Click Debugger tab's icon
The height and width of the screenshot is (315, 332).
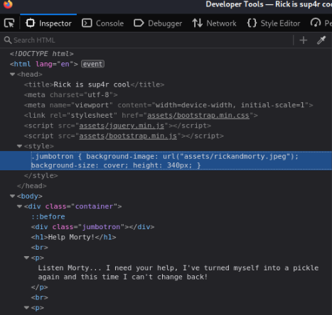(139, 23)
